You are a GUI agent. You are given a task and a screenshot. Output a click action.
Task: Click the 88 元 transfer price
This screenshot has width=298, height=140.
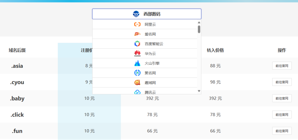pyautogui.click(x=215, y=66)
